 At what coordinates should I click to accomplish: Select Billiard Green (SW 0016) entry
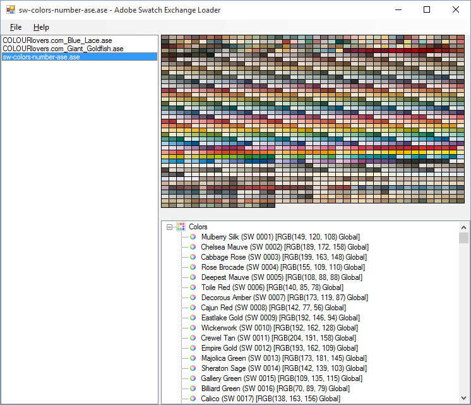click(275, 389)
